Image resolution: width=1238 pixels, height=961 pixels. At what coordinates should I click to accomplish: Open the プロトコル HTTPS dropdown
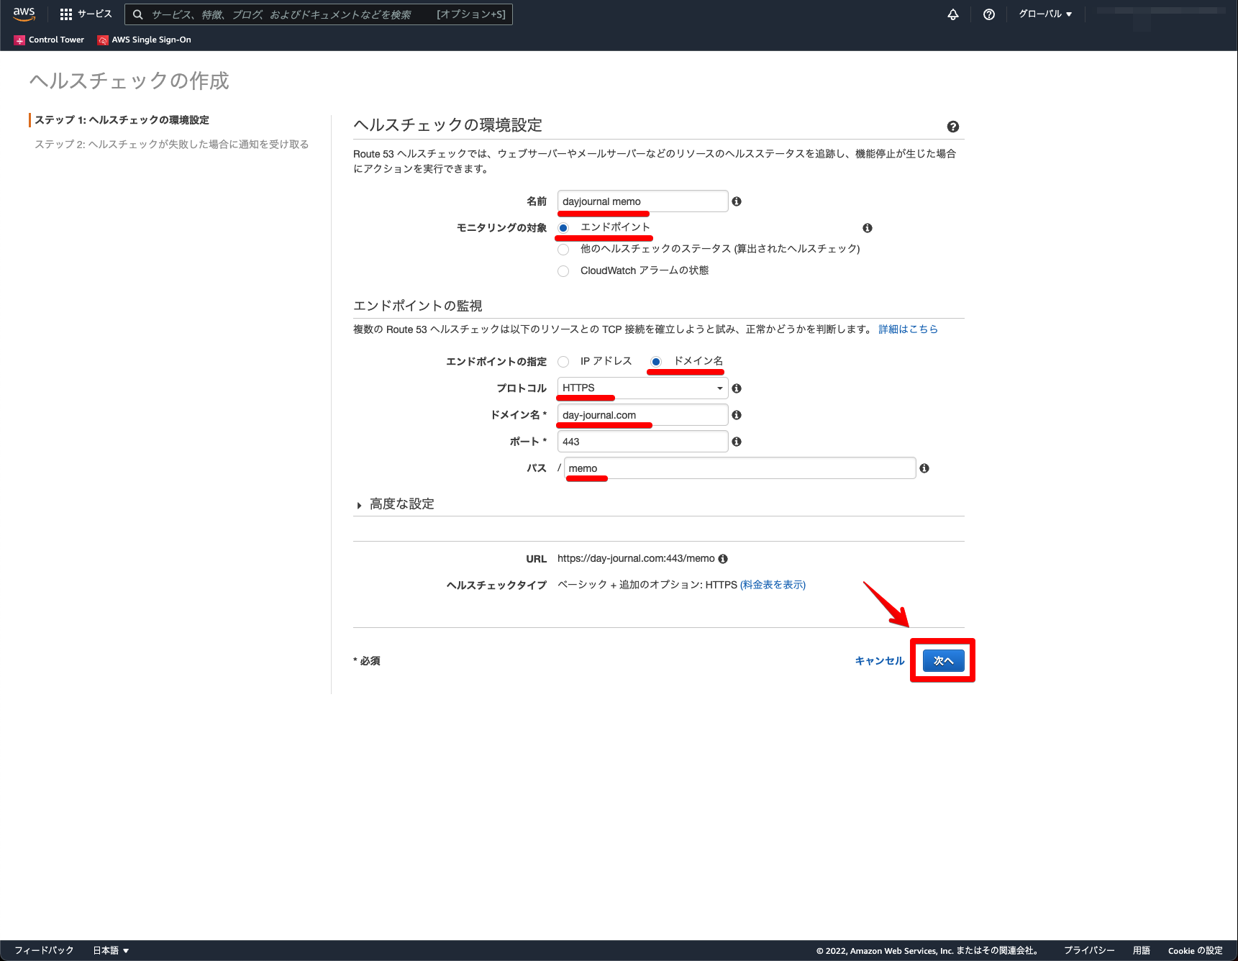click(x=642, y=388)
